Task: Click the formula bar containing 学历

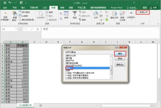Action: (x=101, y=33)
